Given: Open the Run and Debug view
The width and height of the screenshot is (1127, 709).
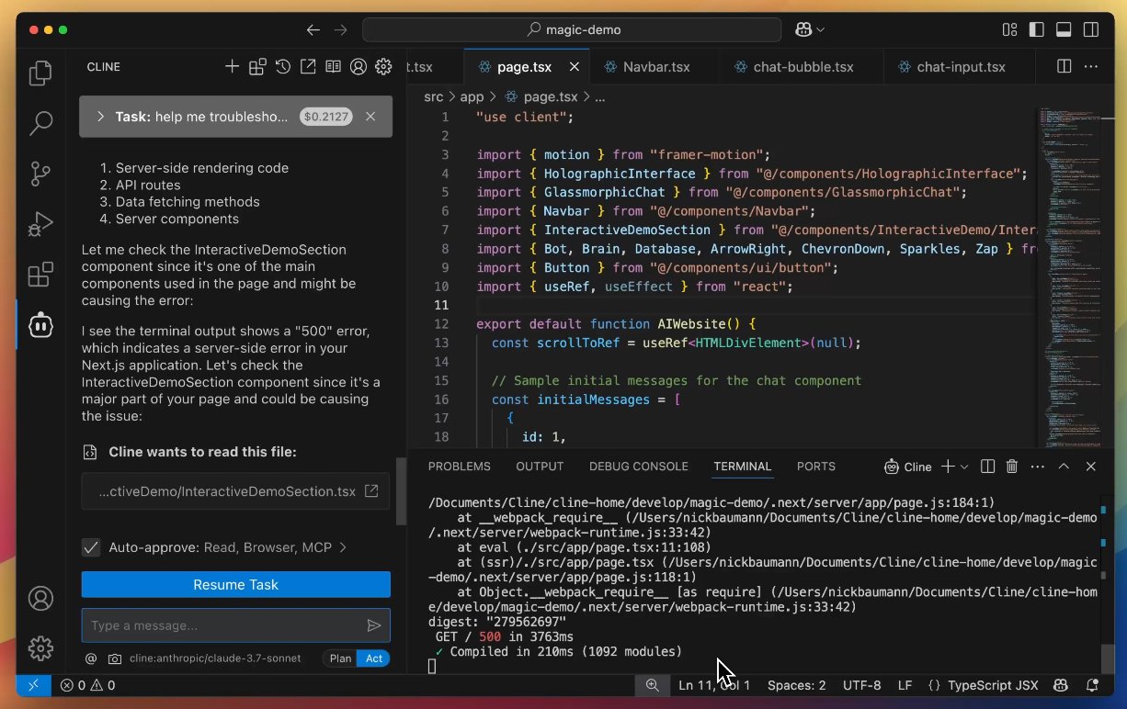Looking at the screenshot, I should coord(40,224).
